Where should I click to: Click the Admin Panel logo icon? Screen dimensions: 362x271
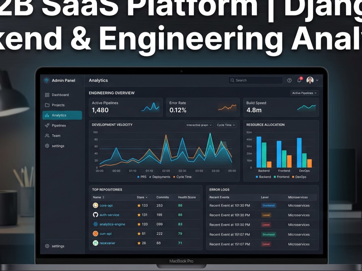[46, 80]
